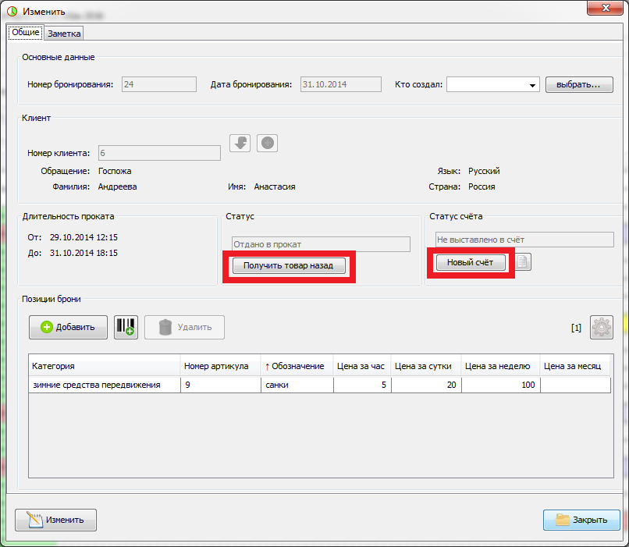Switch to the 'Общие' tab
This screenshot has height=547, width=629.
[26, 32]
